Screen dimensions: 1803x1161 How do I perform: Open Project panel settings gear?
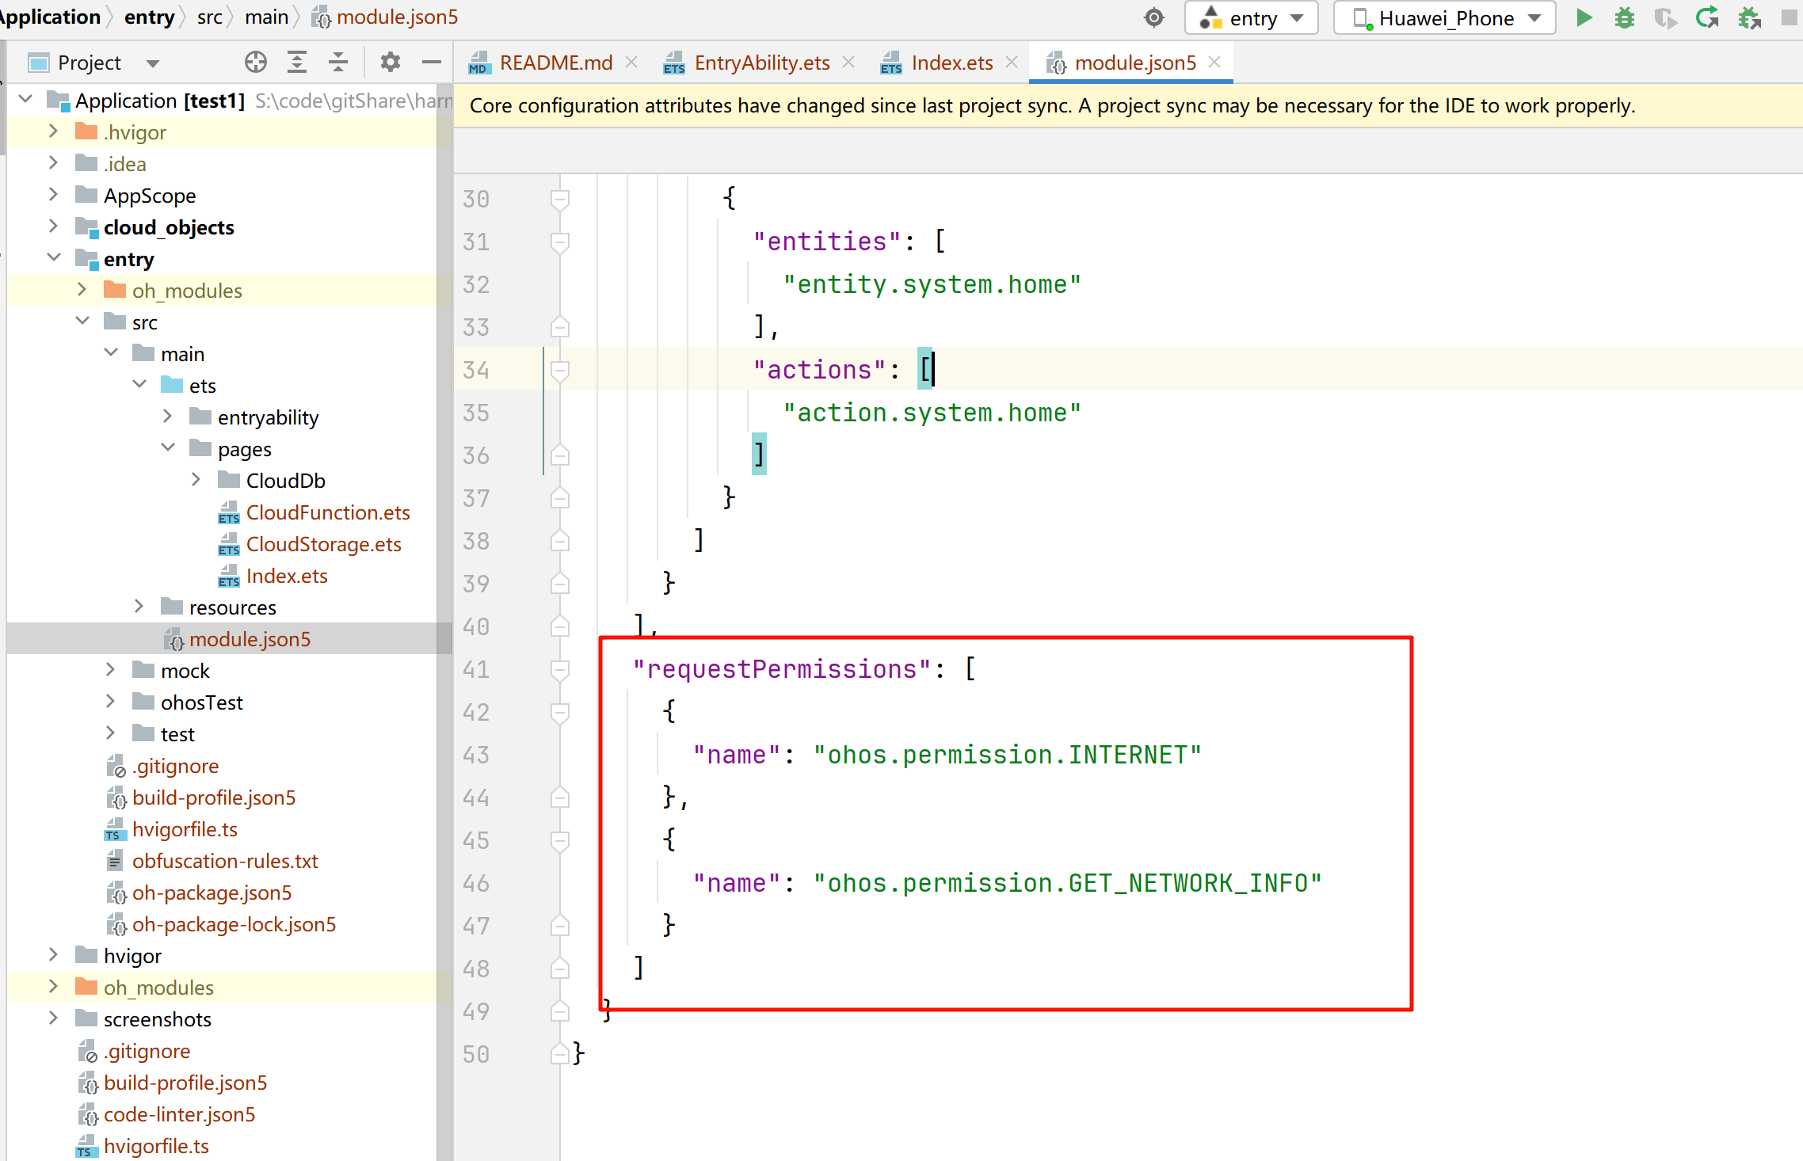tap(390, 62)
